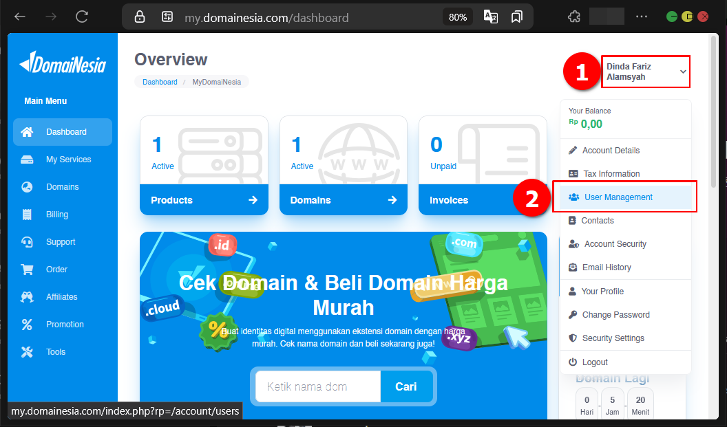Open the browser three-dot menu

(642, 17)
